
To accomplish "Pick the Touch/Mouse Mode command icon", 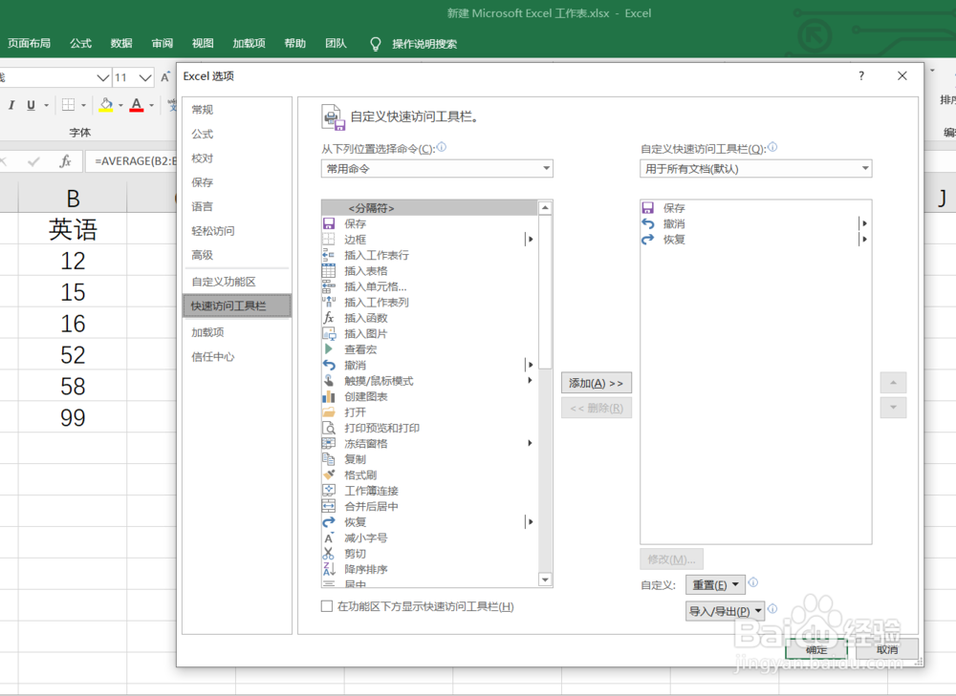I will pos(329,381).
